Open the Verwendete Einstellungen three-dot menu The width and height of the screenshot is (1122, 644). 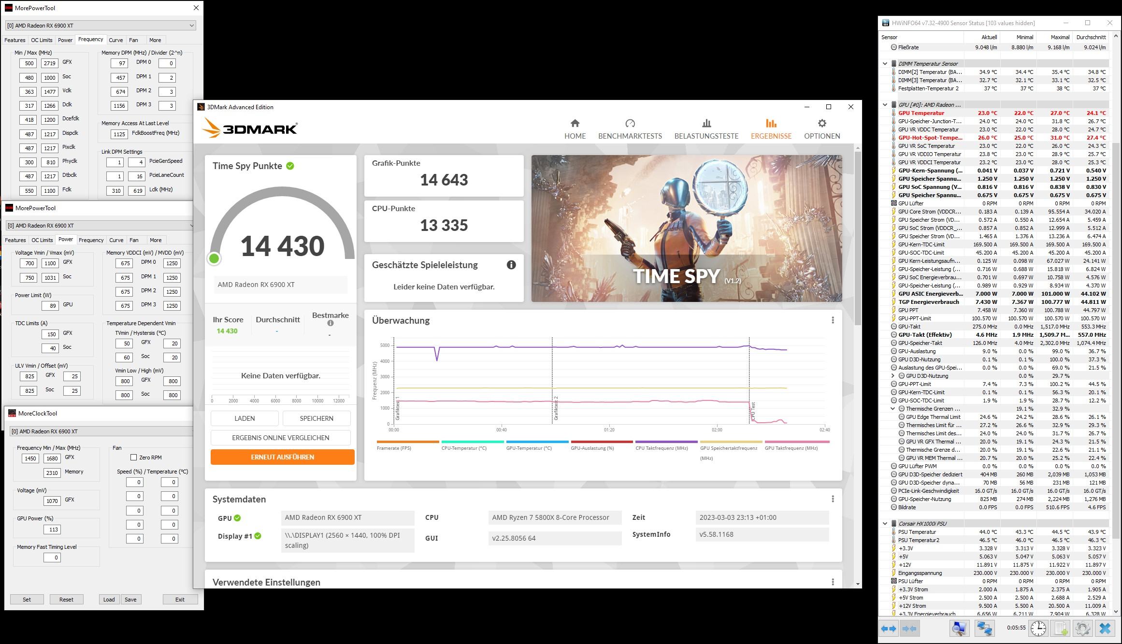[833, 582]
